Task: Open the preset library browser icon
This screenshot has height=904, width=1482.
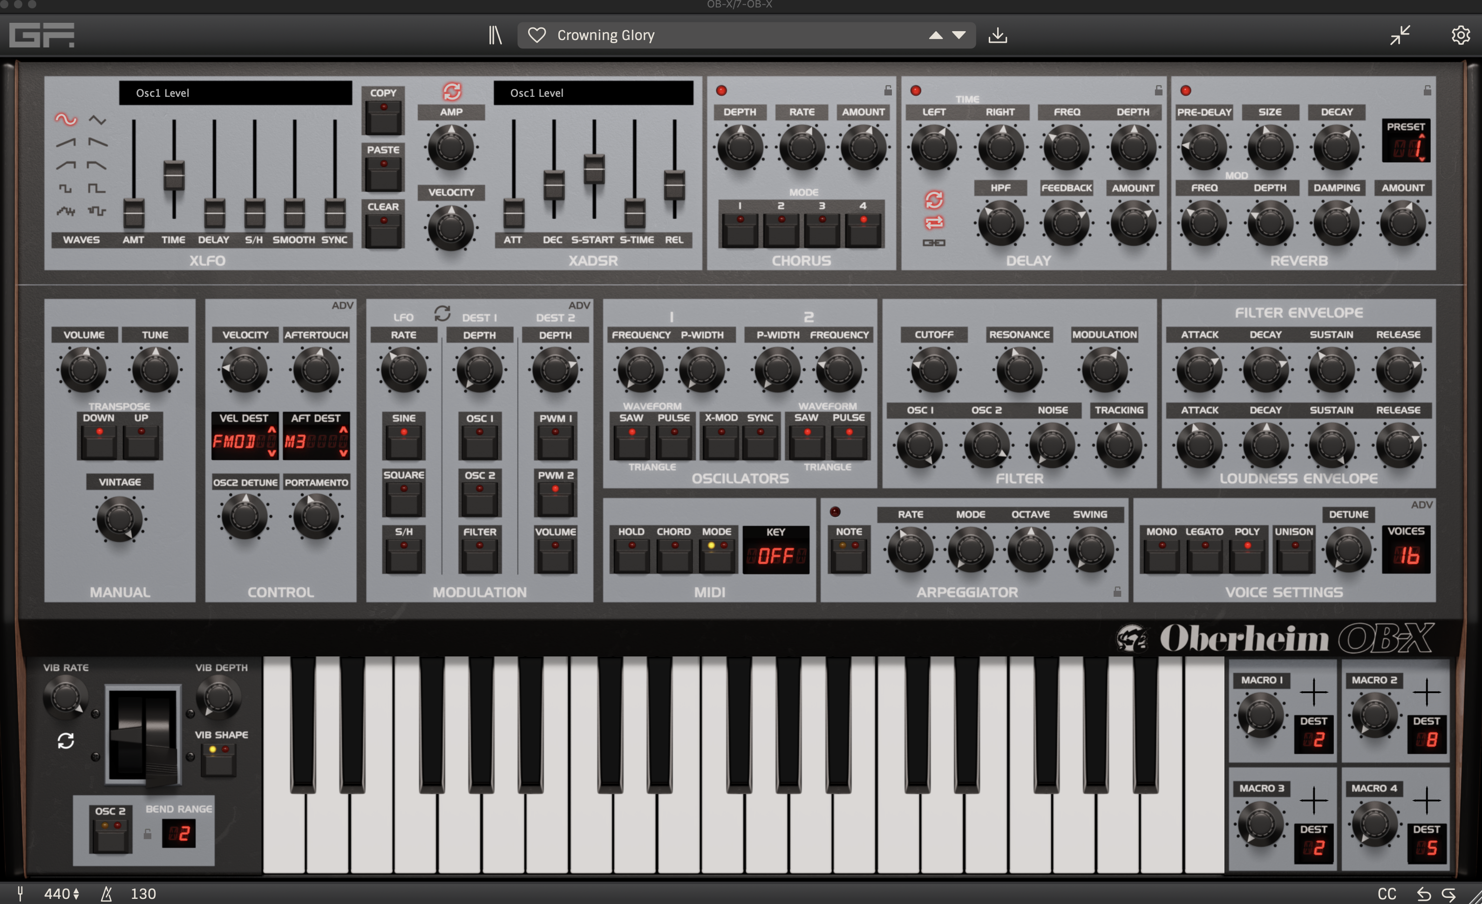Action: (496, 35)
